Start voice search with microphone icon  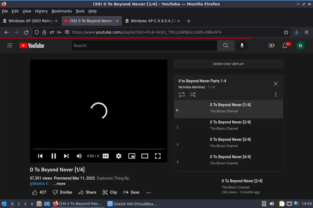[242, 45]
